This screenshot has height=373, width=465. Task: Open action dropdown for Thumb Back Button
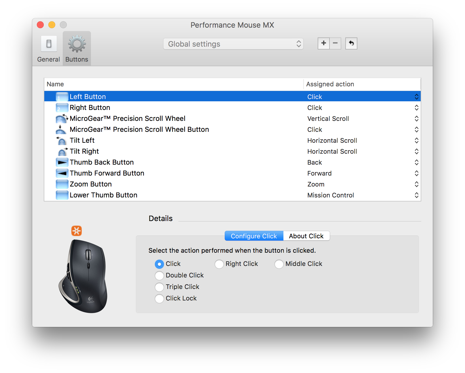[416, 162]
